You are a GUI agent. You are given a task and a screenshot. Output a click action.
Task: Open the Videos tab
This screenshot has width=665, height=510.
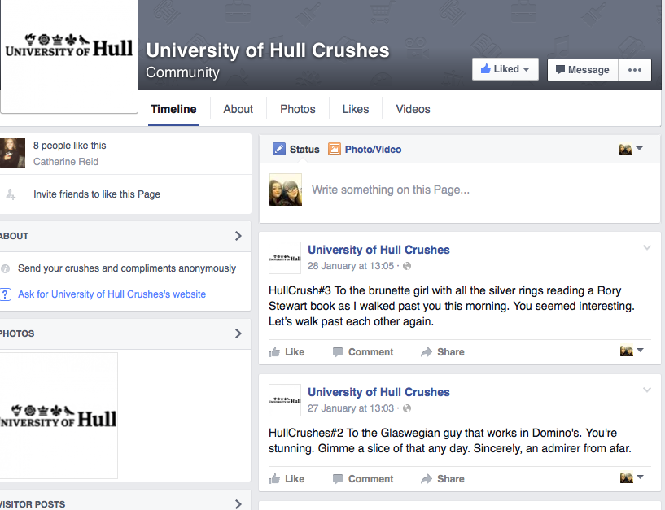click(x=413, y=109)
